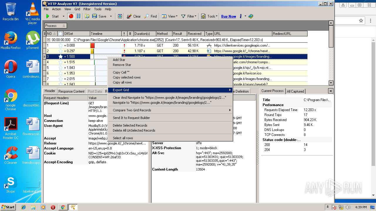This screenshot has height=211, width=376.
Task: Click the Find toolbar button
Action: pyautogui.click(x=150, y=16)
